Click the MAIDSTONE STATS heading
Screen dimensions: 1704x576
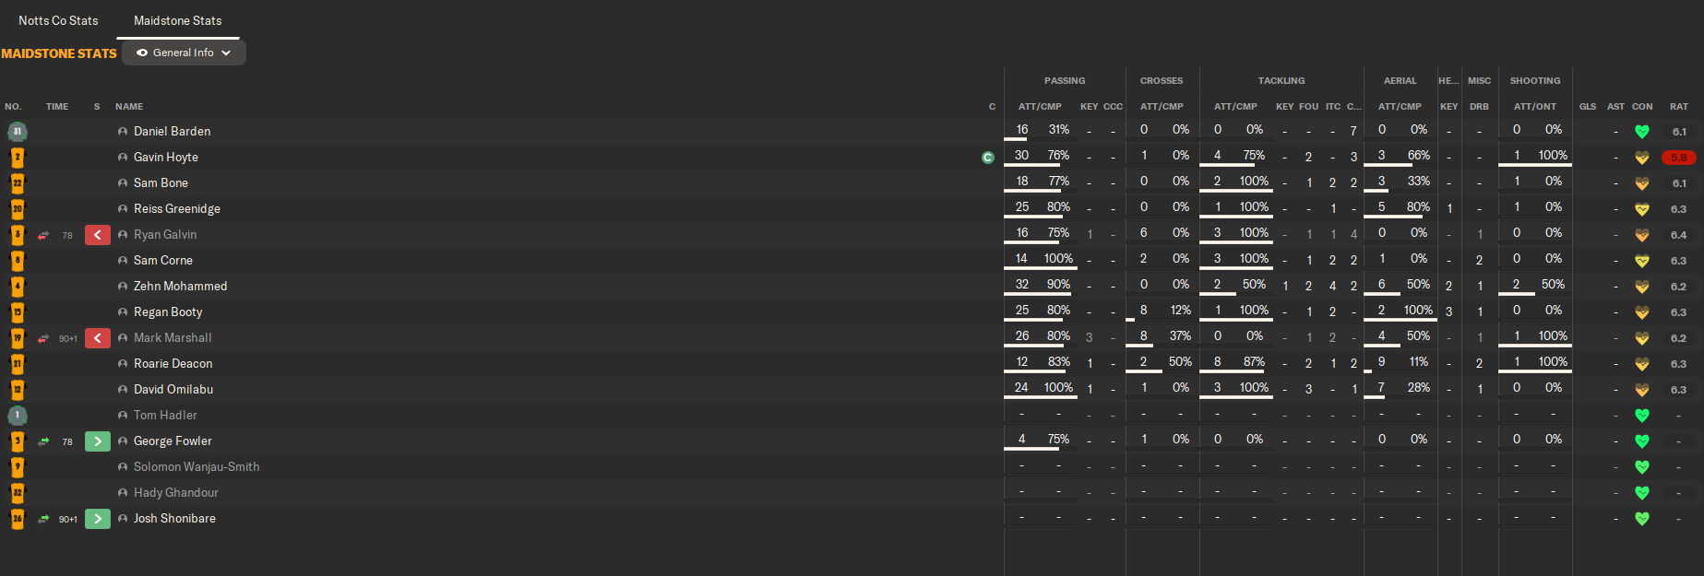[x=59, y=53]
